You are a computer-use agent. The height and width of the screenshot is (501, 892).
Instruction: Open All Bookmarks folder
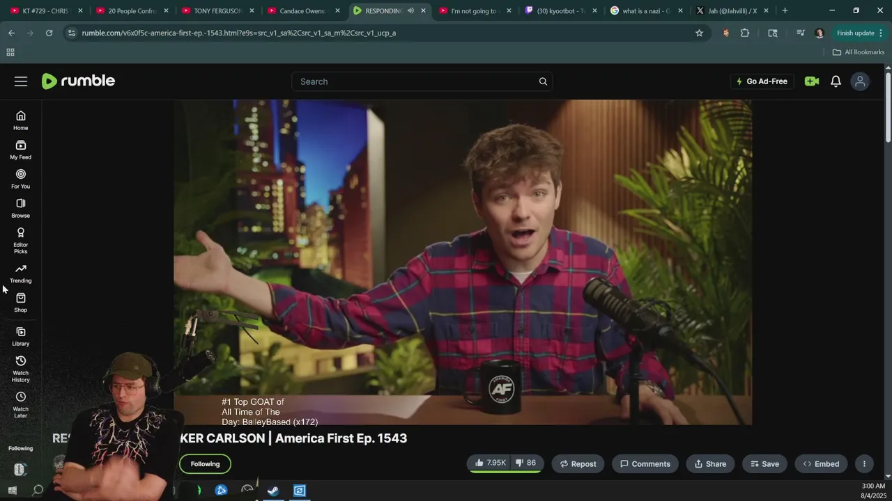(858, 52)
